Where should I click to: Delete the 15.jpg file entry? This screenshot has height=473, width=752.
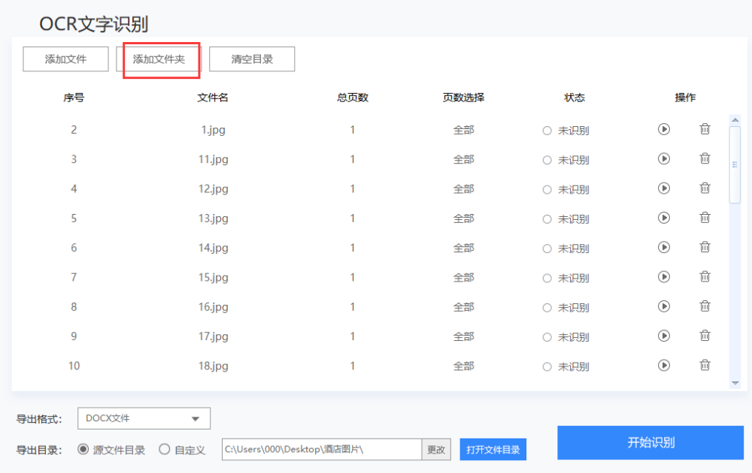(x=705, y=277)
